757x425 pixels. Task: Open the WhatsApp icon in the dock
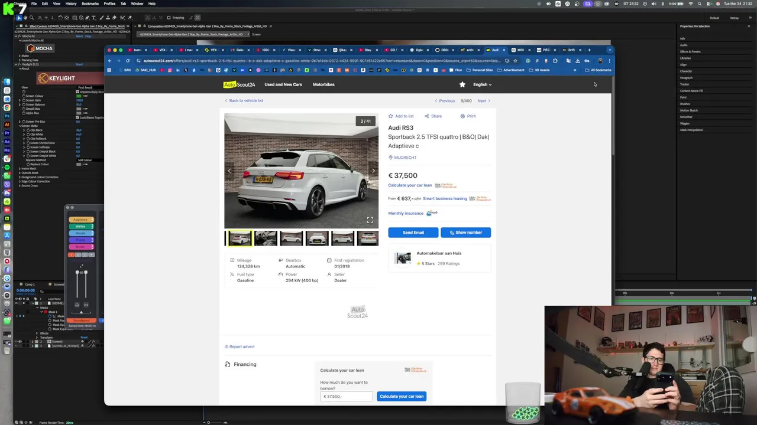coord(7,175)
